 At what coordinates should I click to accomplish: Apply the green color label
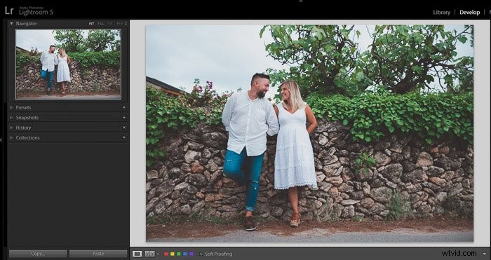click(178, 254)
